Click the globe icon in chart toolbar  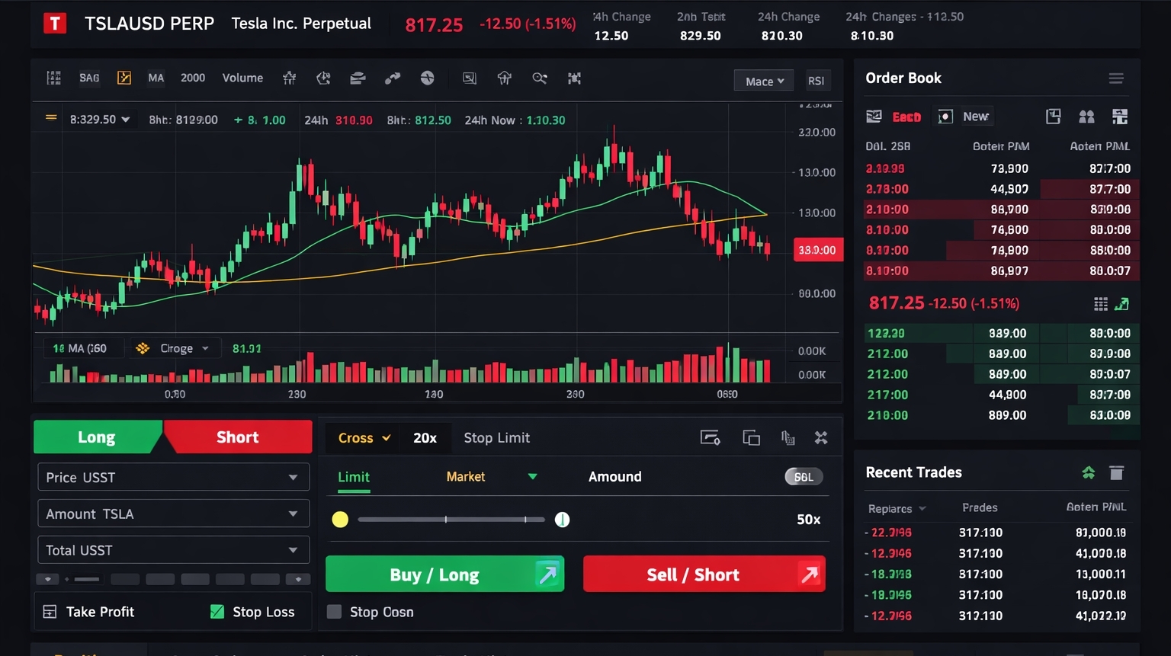(428, 78)
